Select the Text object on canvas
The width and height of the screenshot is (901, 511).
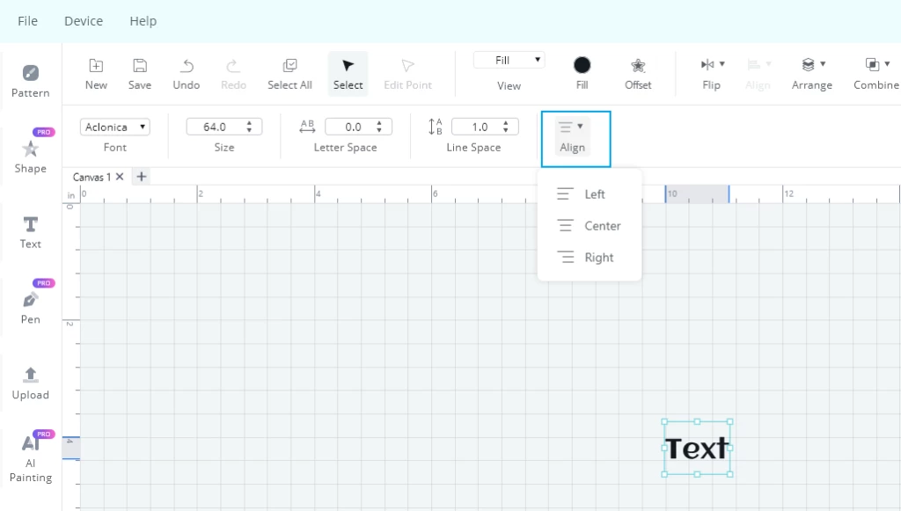[697, 448]
